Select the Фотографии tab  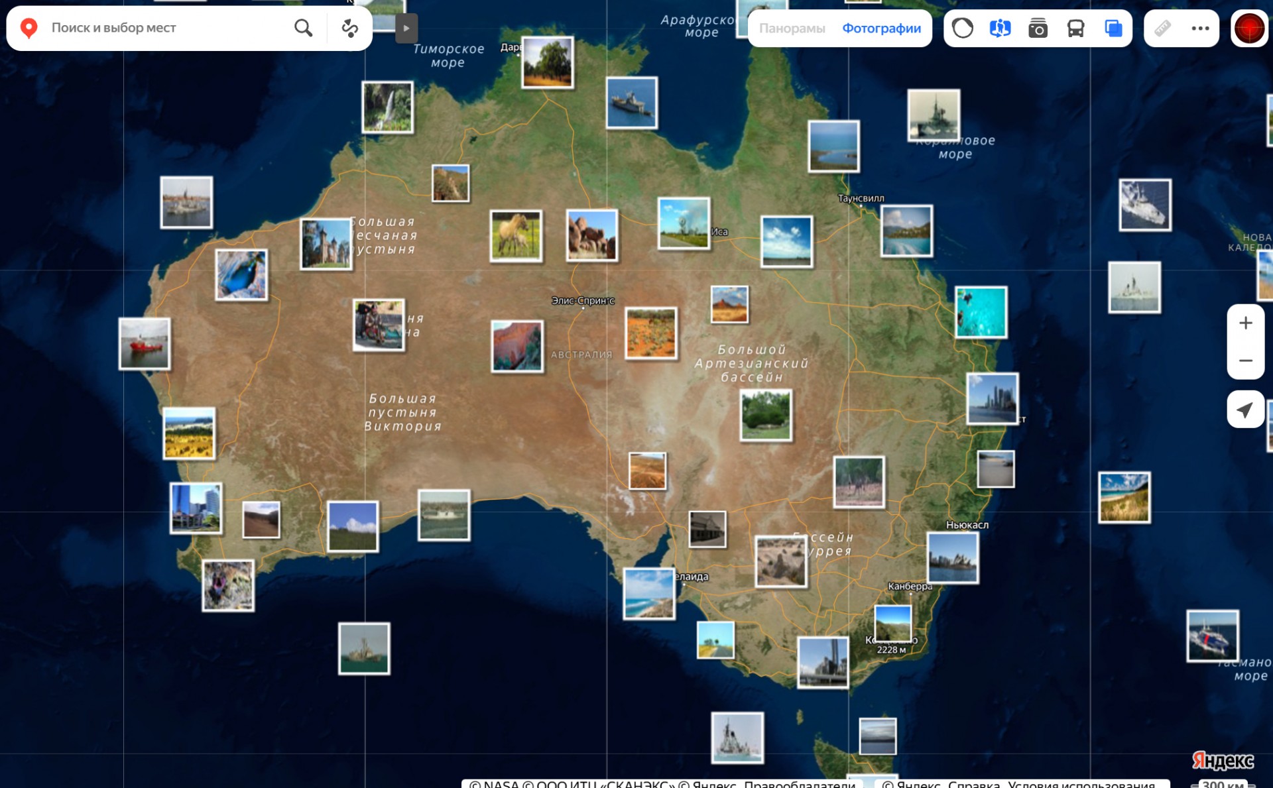881,28
